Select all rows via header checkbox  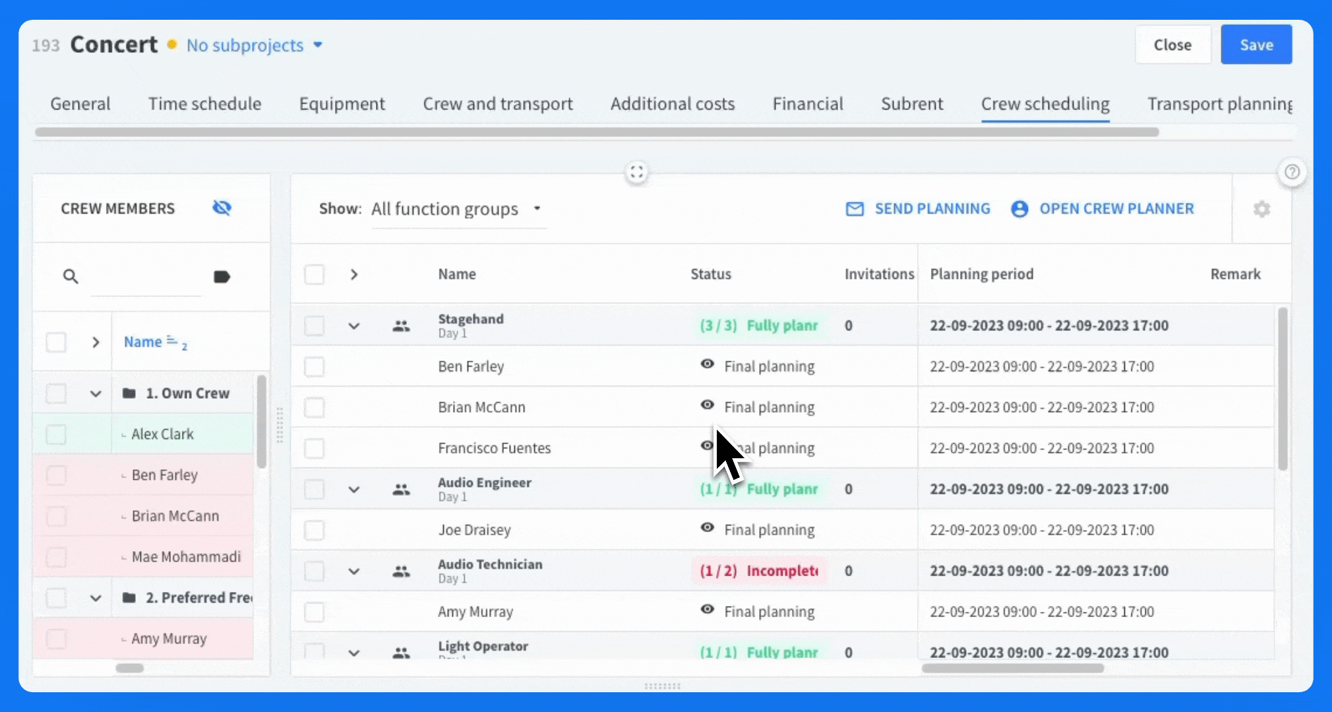pyautogui.click(x=315, y=274)
